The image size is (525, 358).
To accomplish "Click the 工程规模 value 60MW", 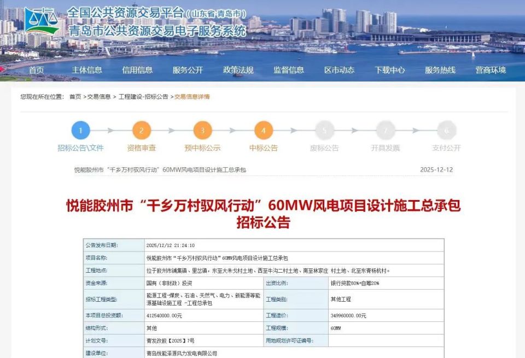I will pos(336,328).
